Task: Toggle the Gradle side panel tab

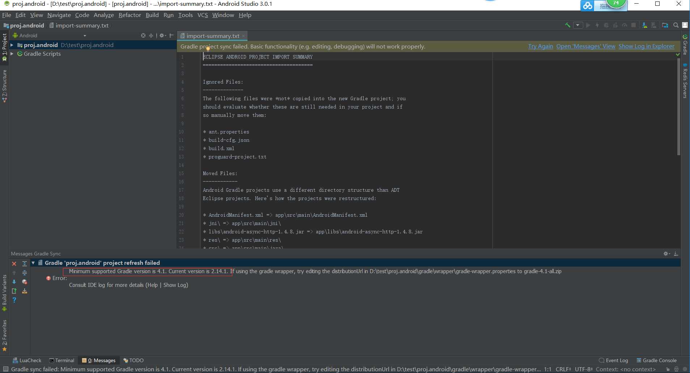Action: pos(685,44)
